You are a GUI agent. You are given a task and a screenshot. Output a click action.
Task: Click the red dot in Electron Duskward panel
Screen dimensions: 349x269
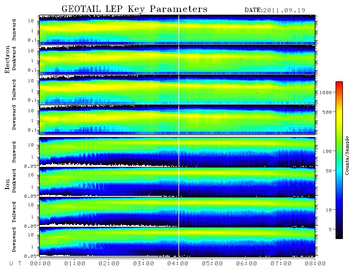(241, 59)
